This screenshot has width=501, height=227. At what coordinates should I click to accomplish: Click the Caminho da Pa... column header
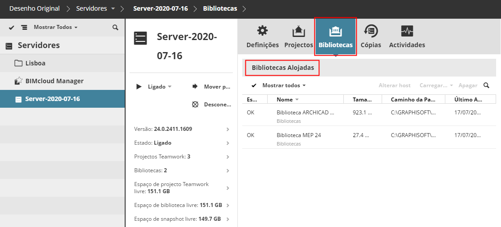coord(413,100)
